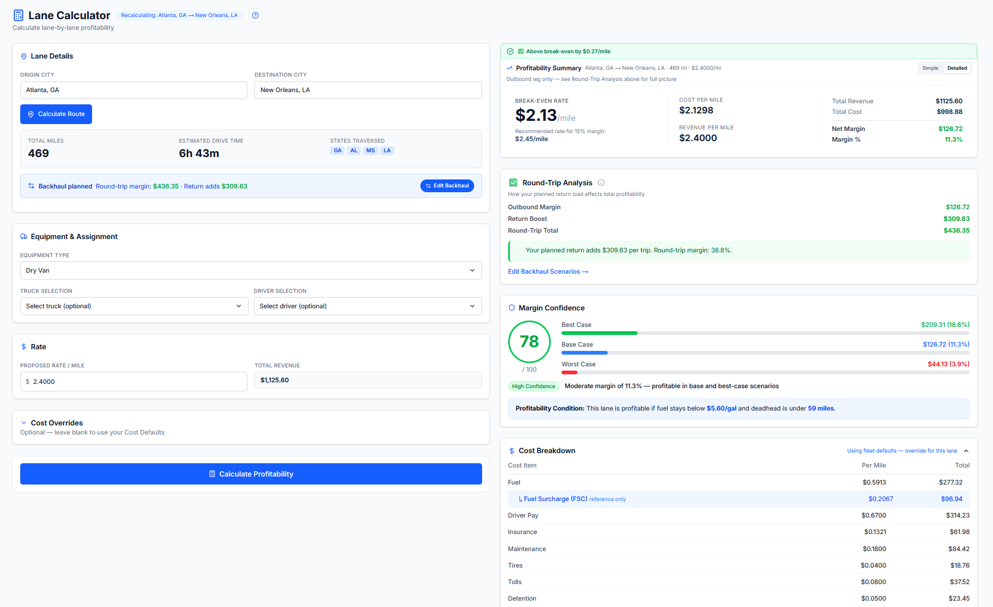This screenshot has width=993, height=607.
Task: Open the Round-Trip Analysis info icon
Action: (601, 183)
